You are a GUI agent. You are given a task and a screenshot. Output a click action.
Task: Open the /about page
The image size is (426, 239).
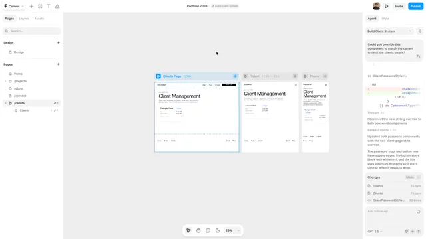pyautogui.click(x=19, y=88)
